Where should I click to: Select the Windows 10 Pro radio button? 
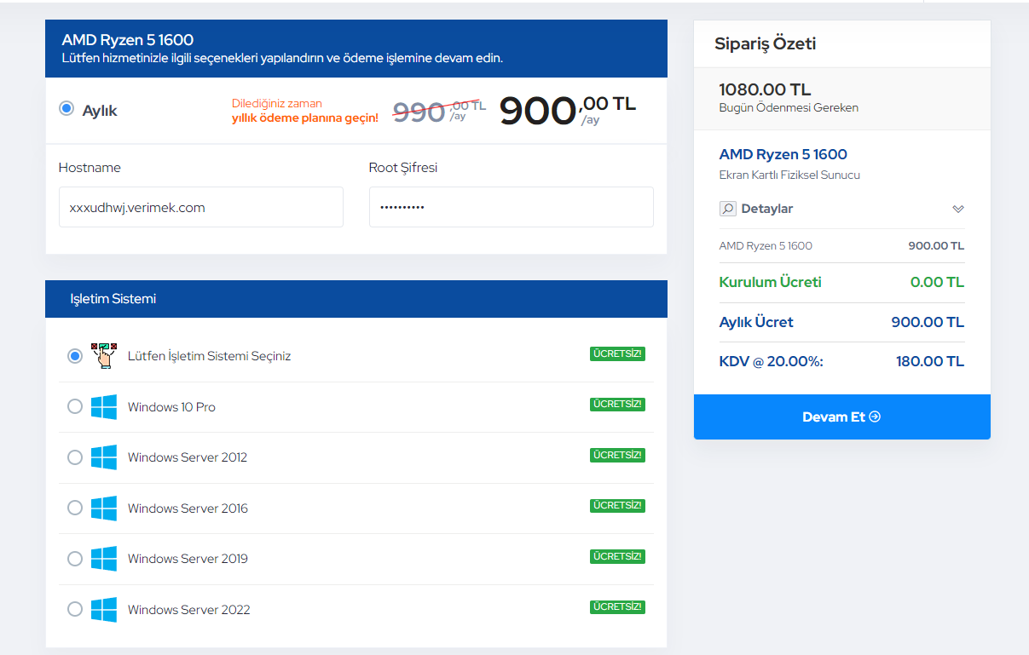tap(75, 406)
